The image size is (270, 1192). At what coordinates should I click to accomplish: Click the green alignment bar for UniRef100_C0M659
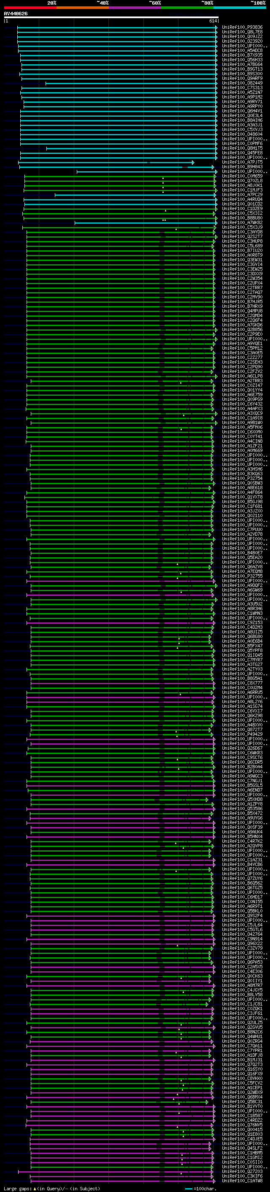coord(121,176)
